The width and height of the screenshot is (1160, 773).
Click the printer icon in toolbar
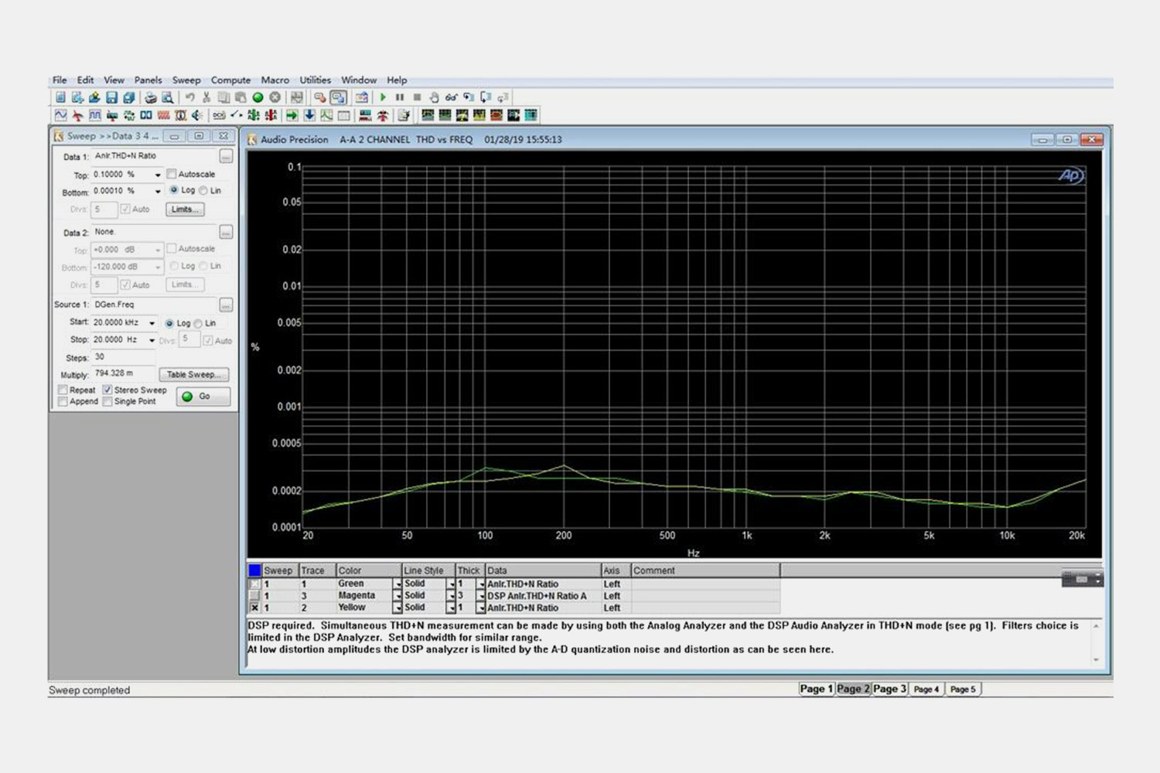pyautogui.click(x=150, y=97)
